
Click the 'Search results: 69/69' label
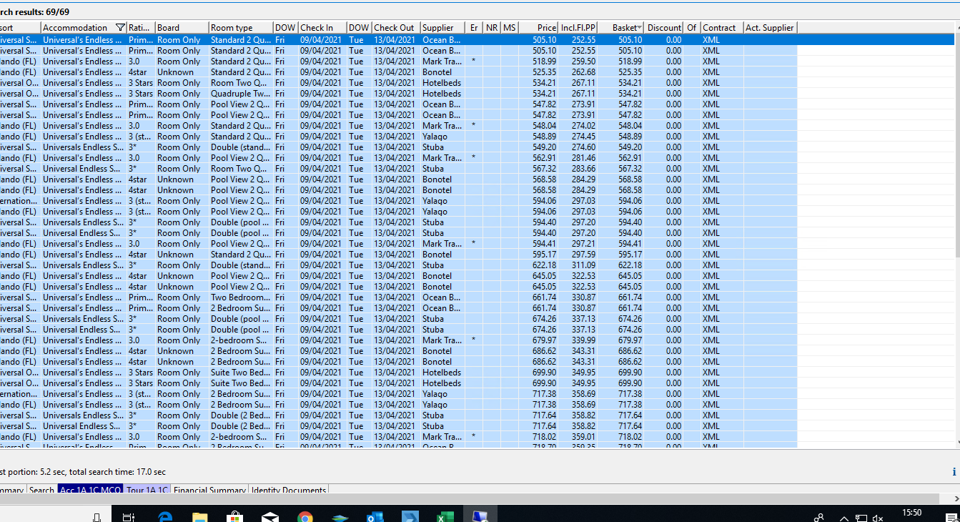coord(34,11)
